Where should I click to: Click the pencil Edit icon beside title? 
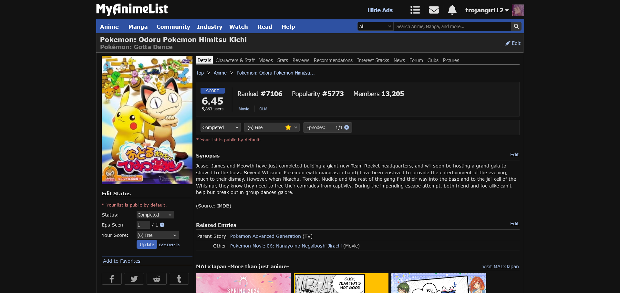(x=513, y=43)
